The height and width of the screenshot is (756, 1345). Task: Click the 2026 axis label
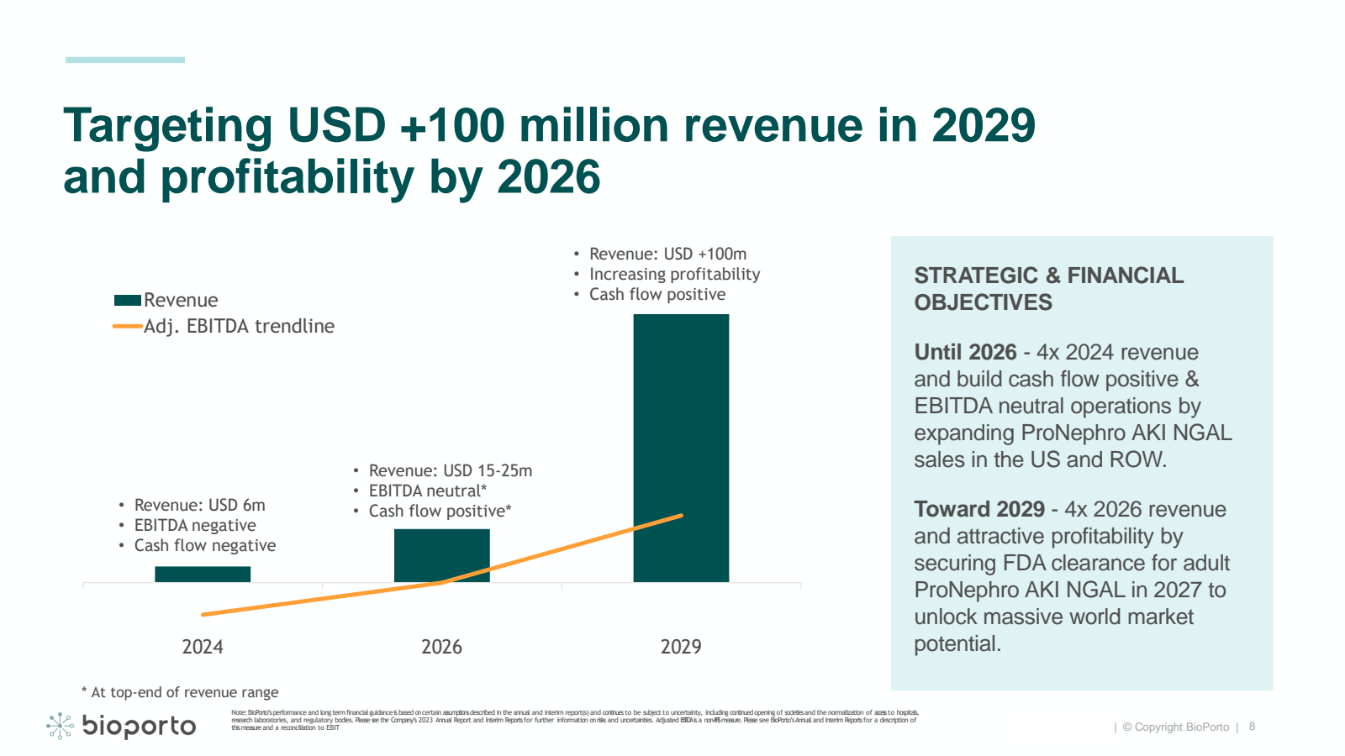pos(442,647)
